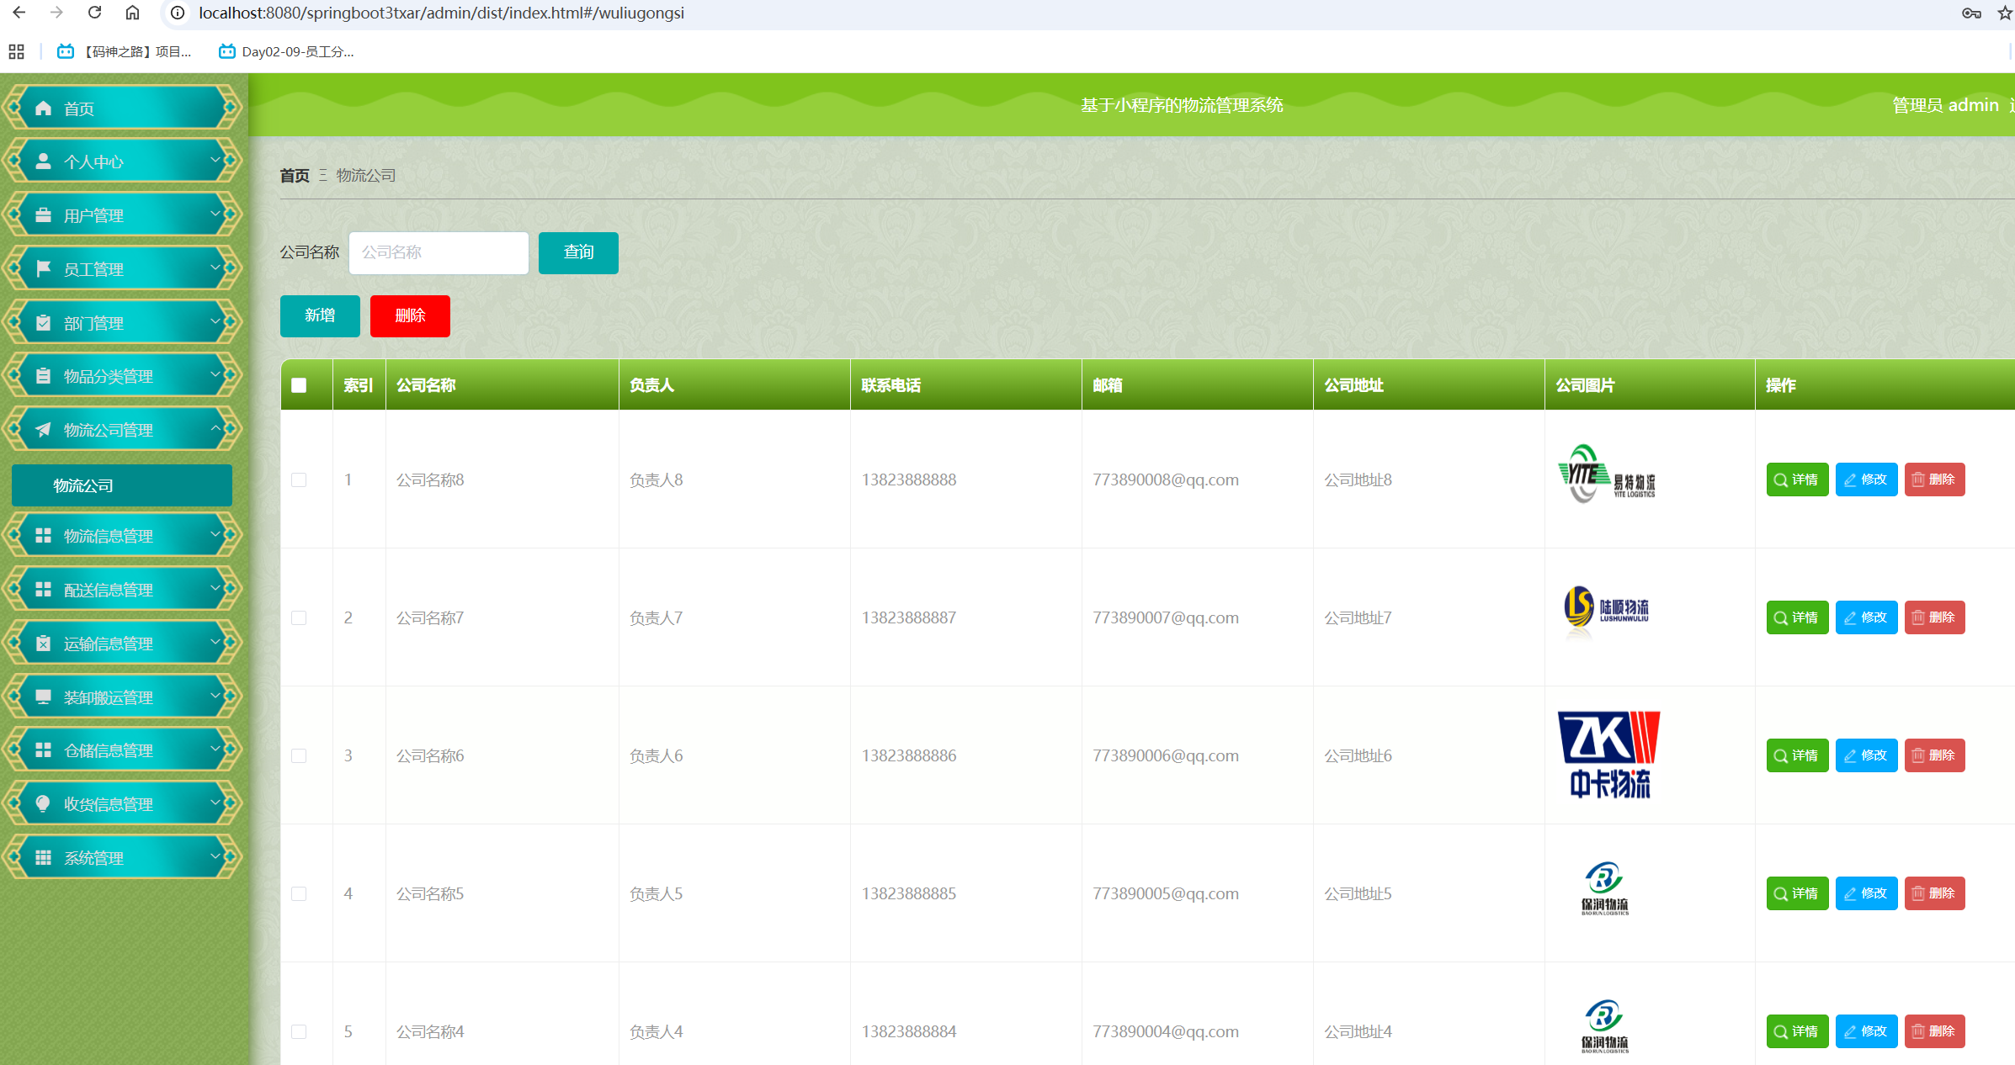2015x1065 pixels.
Task: Click the 装卸搬运管理 monitor icon
Action: (x=44, y=697)
